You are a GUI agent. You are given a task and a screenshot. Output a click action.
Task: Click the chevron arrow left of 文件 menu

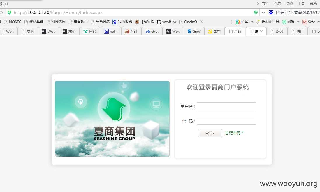click(x=258, y=4)
